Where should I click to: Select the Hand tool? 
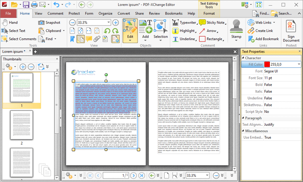10,23
